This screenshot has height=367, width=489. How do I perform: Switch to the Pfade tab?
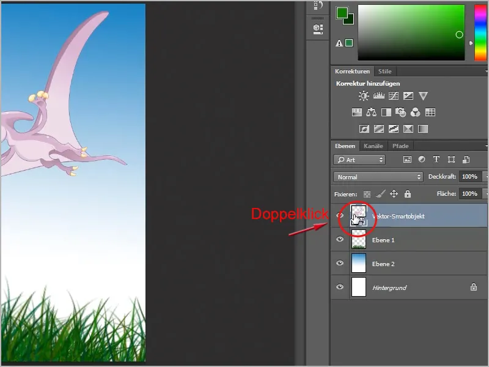400,146
